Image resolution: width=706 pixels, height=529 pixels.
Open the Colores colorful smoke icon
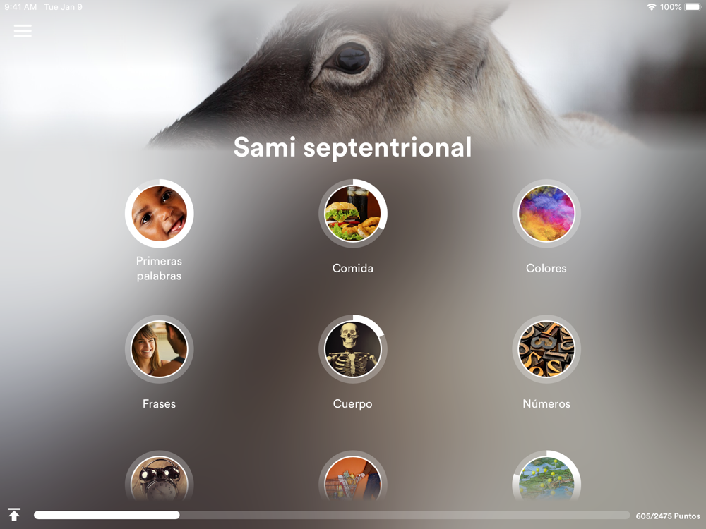pos(546,214)
